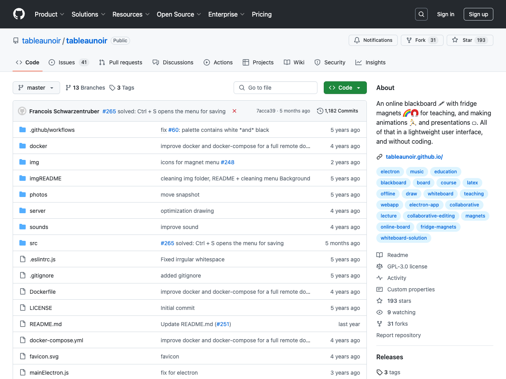
Task: Select the electron topic tag
Action: point(390,172)
